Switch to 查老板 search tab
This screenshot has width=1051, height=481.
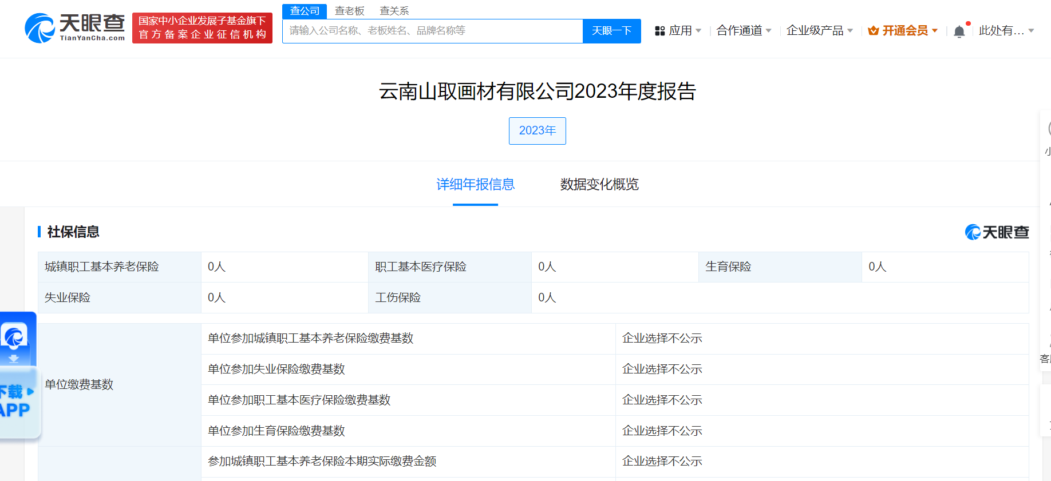[349, 11]
